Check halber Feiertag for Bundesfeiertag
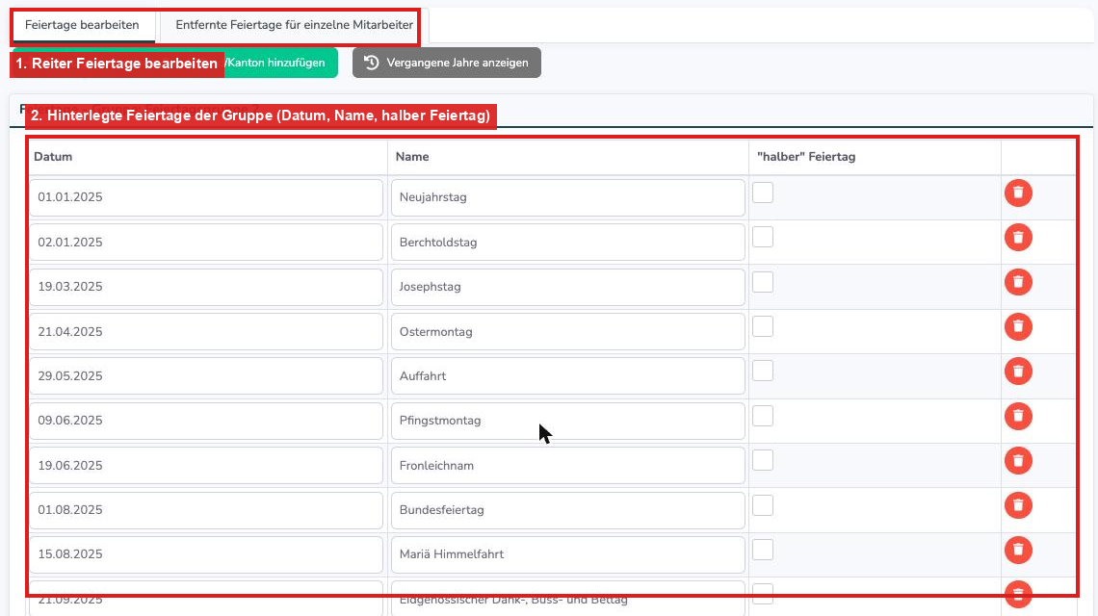 click(x=763, y=505)
